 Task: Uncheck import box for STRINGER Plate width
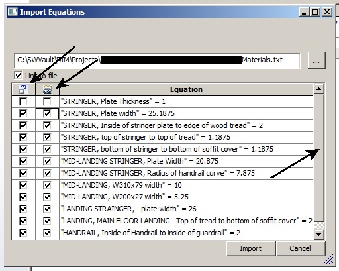click(x=23, y=113)
